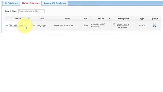Image resolution: width=163 pixels, height=92 pixels.
Task: Select the port value 3306
Action: coord(86,26)
